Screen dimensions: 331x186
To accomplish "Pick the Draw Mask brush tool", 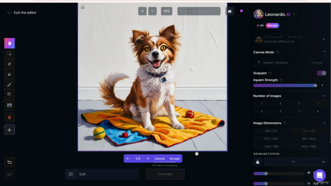I will pos(9,64).
